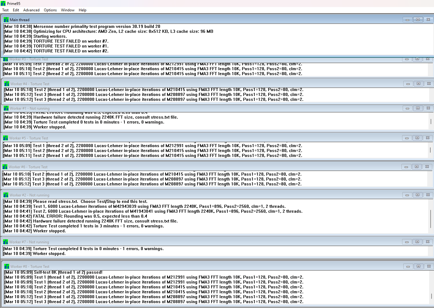
Task: Minimize the Main thread window
Action: click(x=407, y=20)
